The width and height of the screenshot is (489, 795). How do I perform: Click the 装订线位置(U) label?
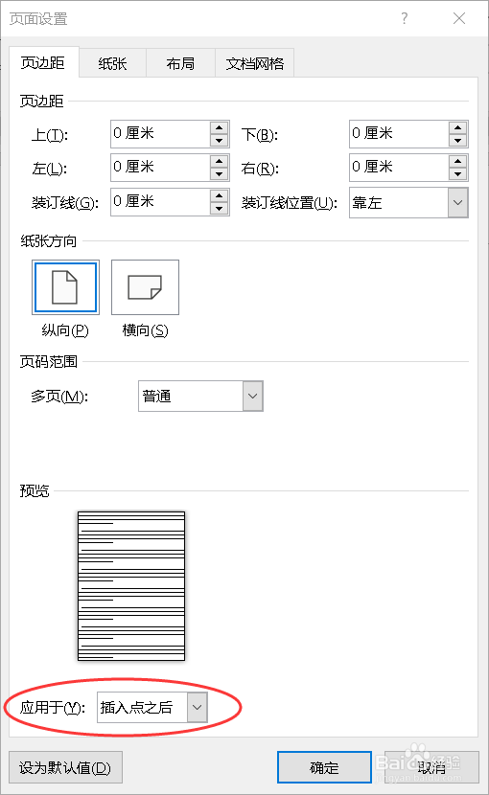[x=290, y=203]
